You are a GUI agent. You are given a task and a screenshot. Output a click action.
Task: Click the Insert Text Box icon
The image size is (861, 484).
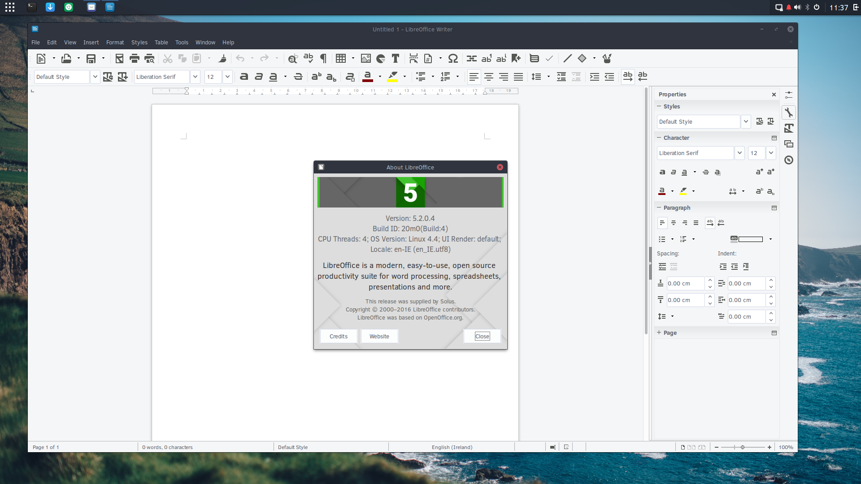[x=396, y=58]
